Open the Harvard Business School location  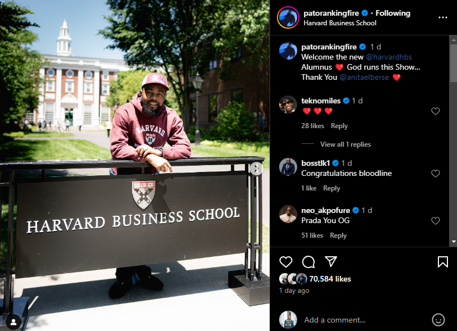340,23
